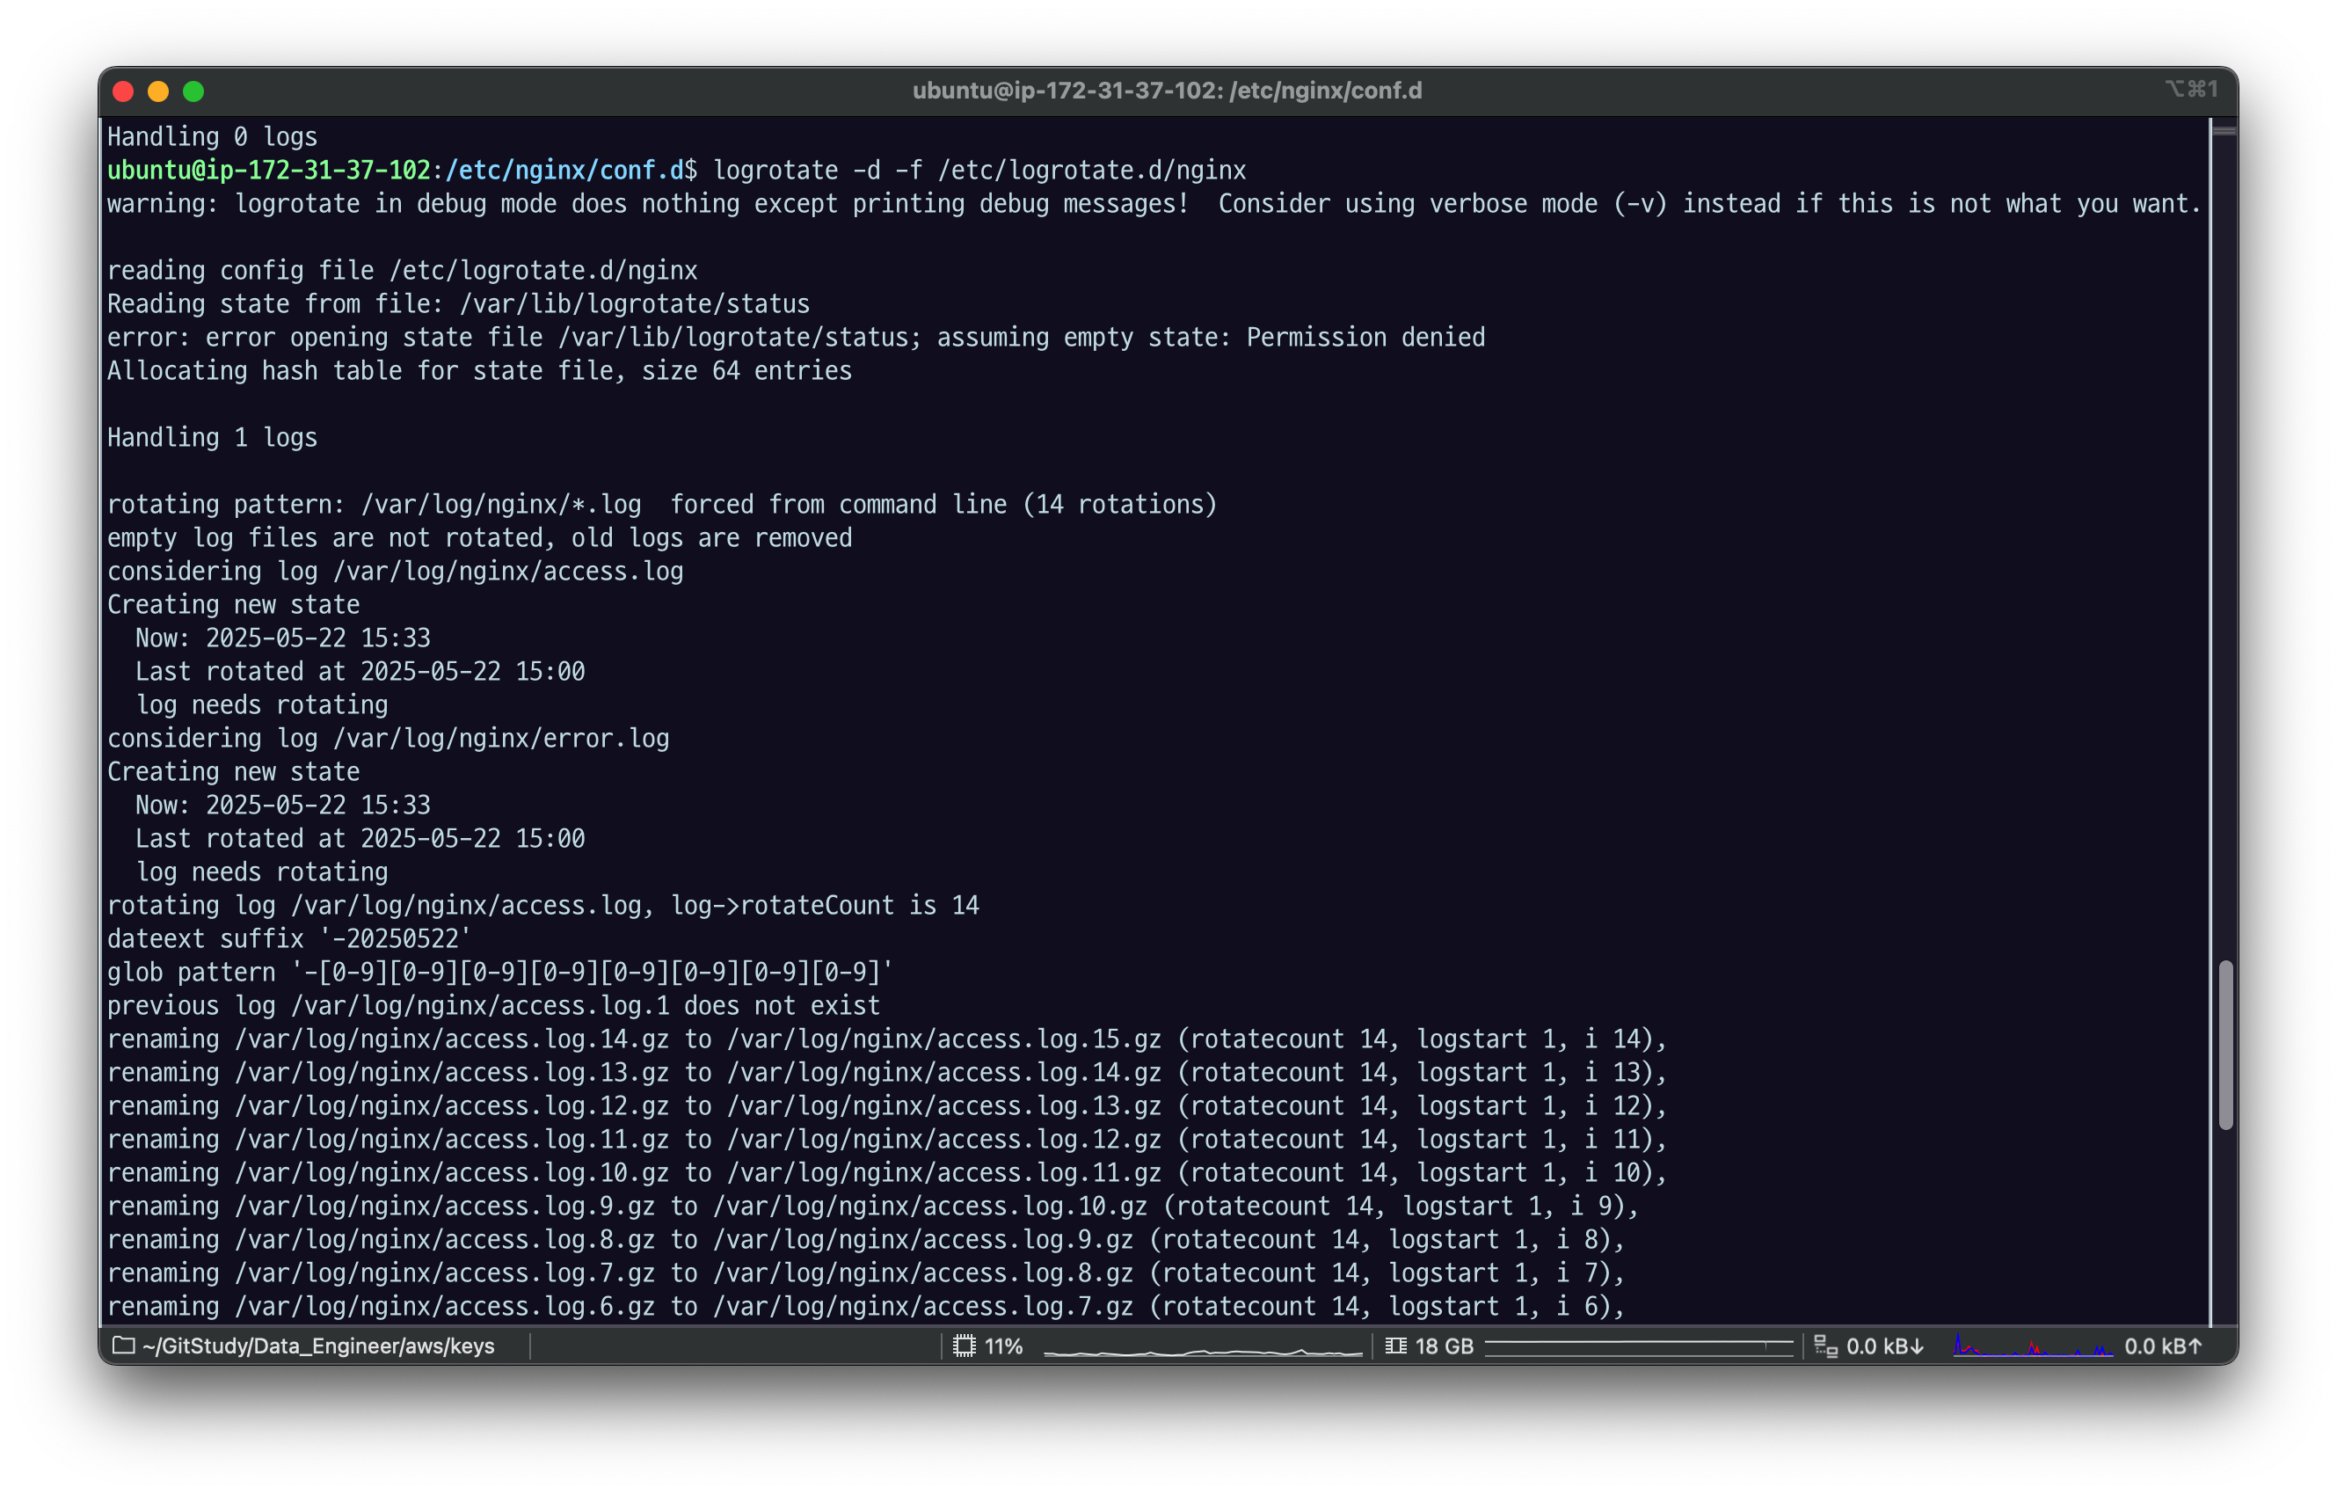Click the current directory path ~/GitStudy/Data_Engineer/aws/keys
Image resolution: width=2337 pixels, height=1495 pixels.
click(x=318, y=1345)
